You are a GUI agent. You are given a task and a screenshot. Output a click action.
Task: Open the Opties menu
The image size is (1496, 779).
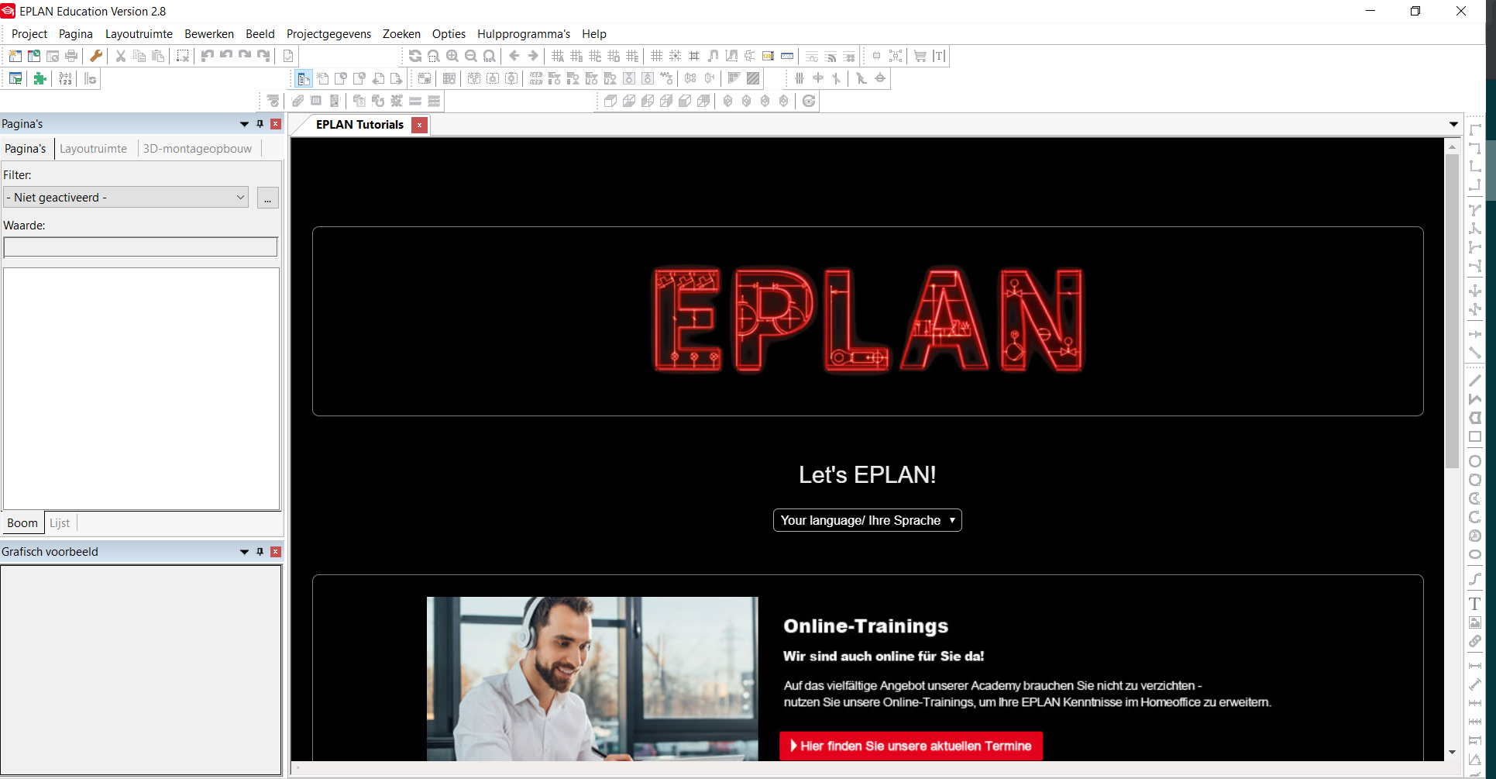click(449, 33)
